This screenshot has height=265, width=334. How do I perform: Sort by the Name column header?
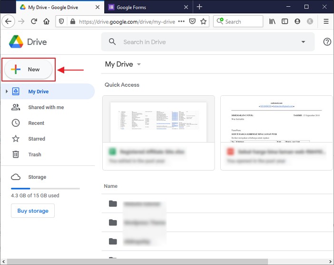(x=110, y=186)
